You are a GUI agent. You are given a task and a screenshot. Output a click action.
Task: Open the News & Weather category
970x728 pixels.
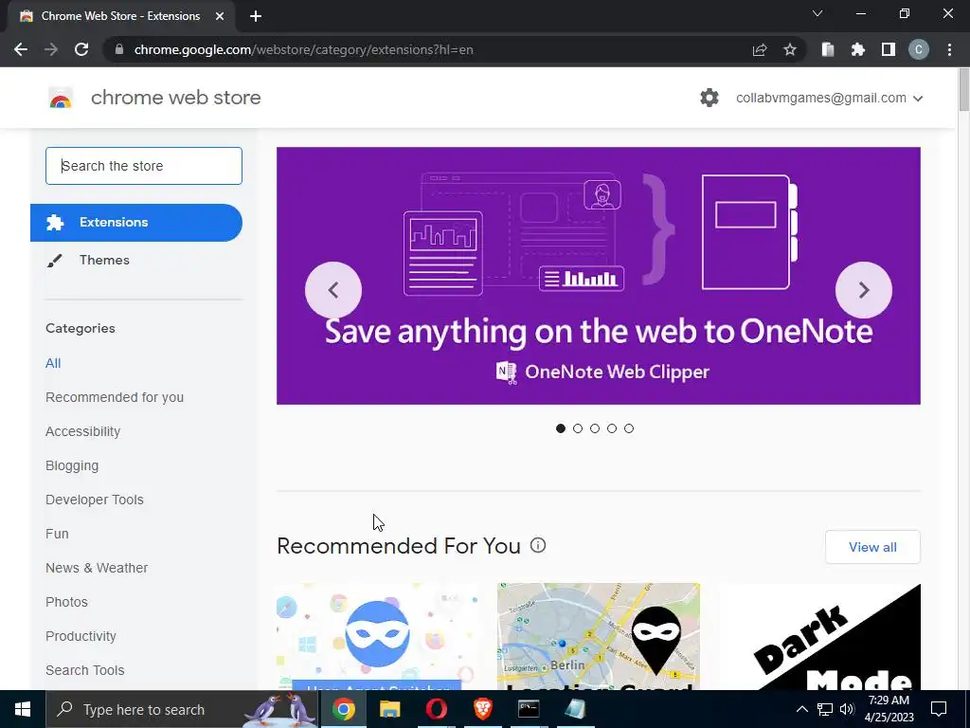tap(97, 568)
